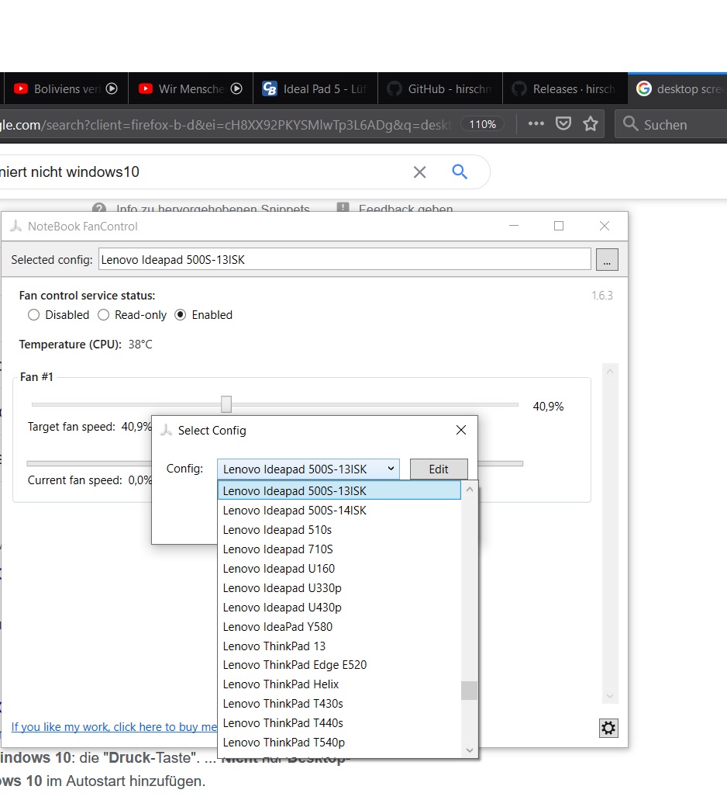Click the Firefox Suchen search box
The height and width of the screenshot is (800, 727).
pyautogui.click(x=671, y=124)
